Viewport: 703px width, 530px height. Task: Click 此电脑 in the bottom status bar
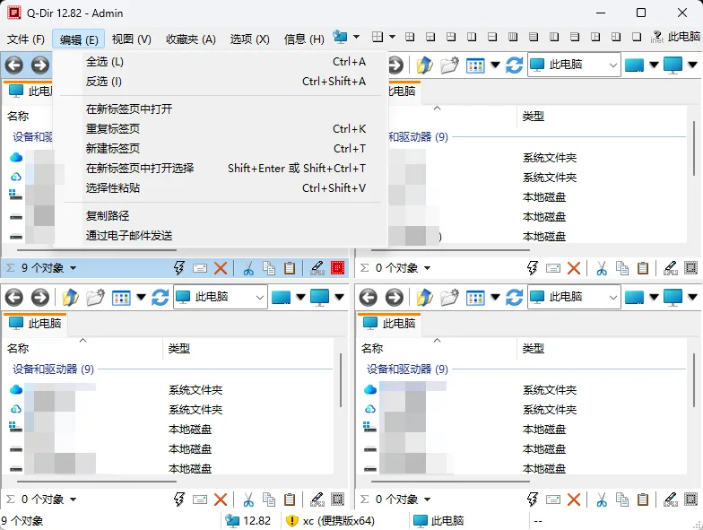click(439, 520)
